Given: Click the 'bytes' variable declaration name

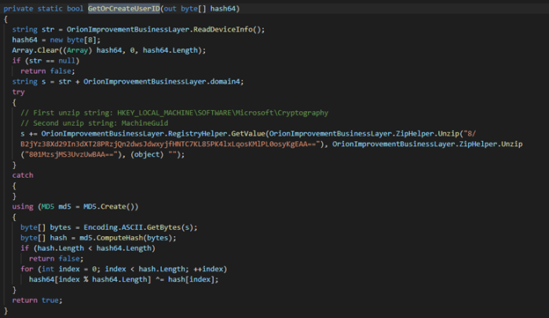Looking at the screenshot, I should [60, 227].
